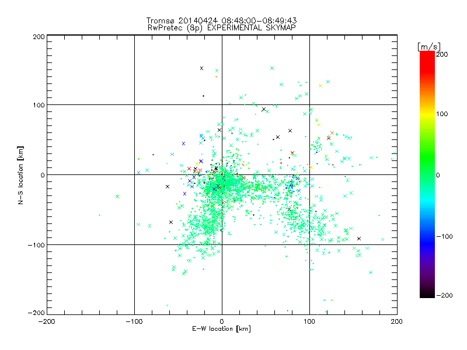
Task: Click the y-axis tick label "200"
Action: (x=39, y=37)
